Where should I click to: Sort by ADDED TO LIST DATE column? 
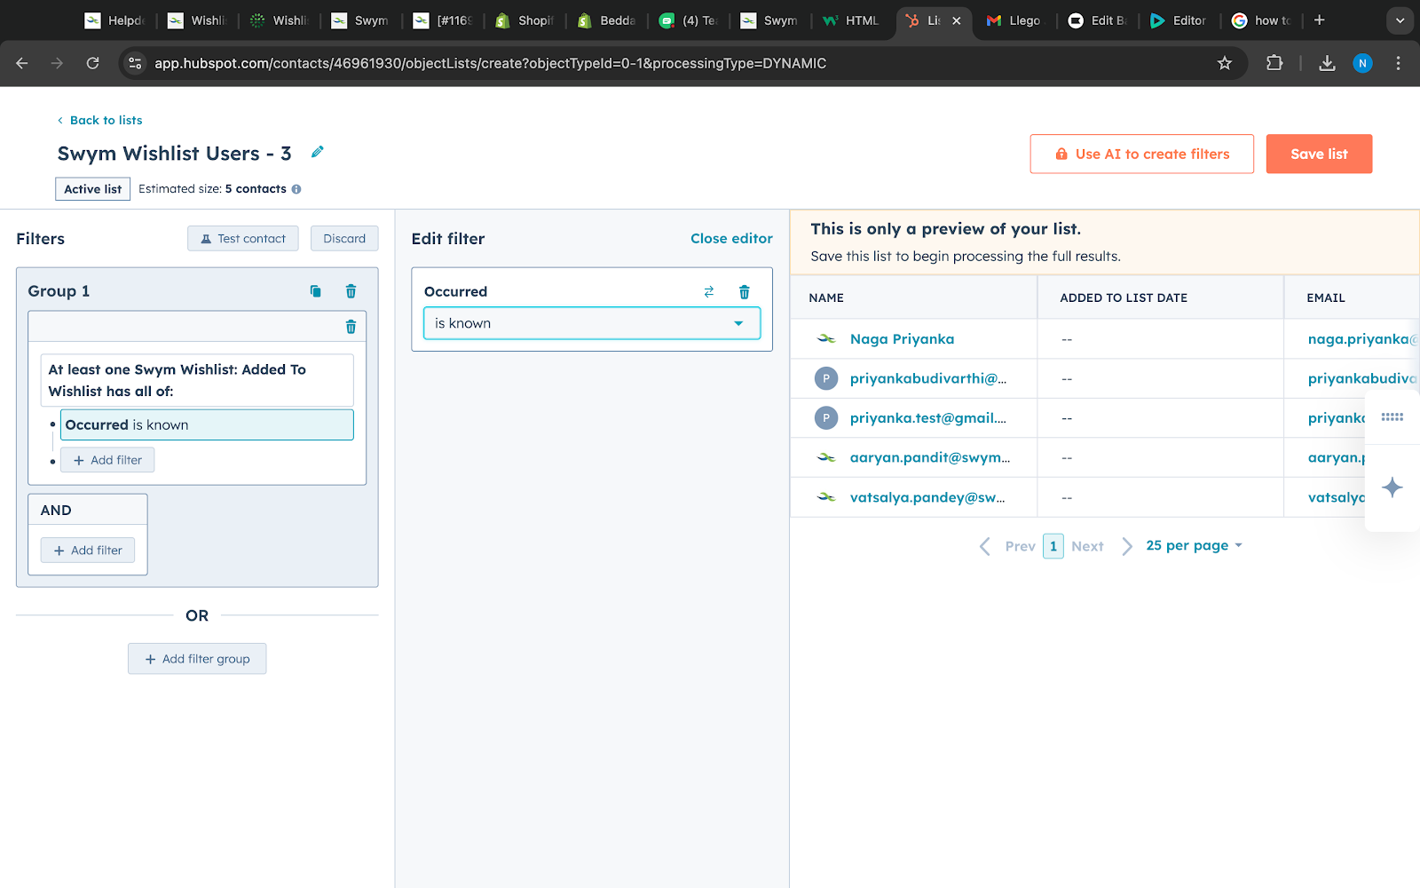pyautogui.click(x=1160, y=297)
